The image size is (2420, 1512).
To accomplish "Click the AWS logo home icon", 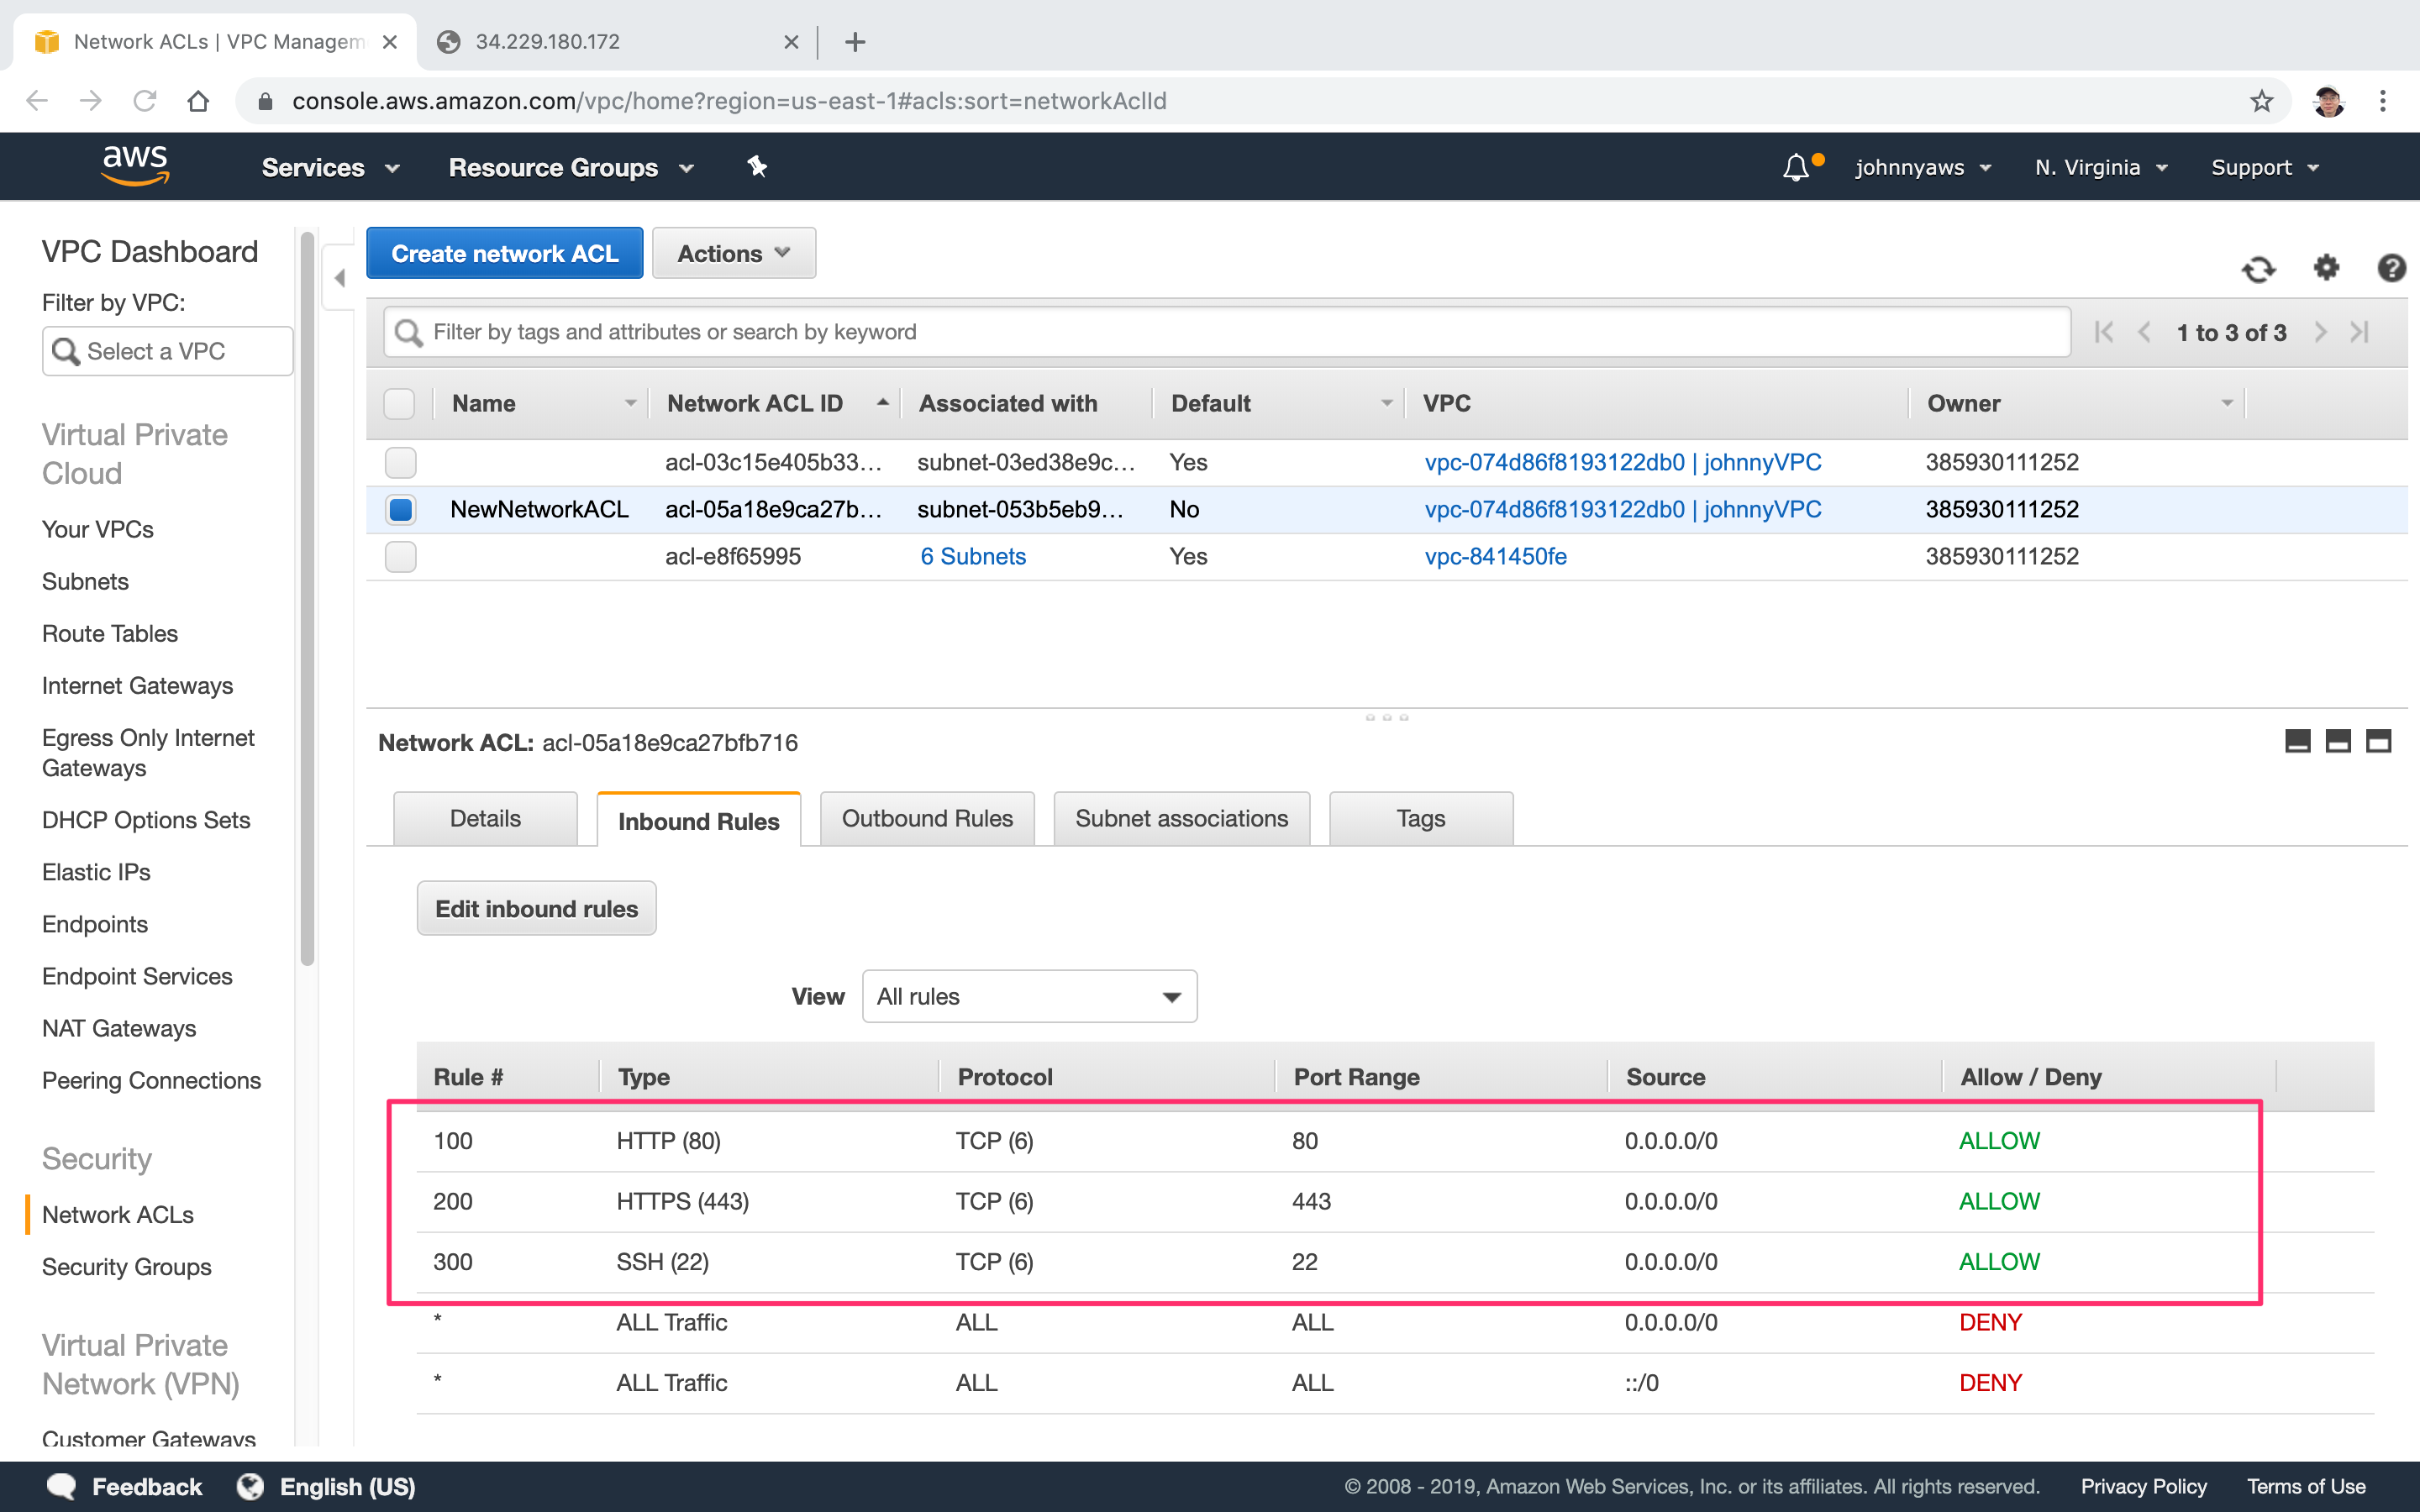I will click(135, 166).
